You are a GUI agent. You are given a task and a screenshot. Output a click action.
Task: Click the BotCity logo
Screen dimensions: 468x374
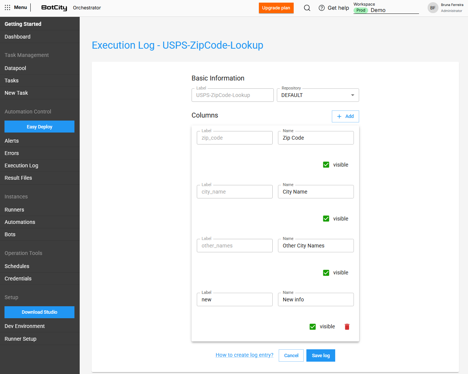coord(54,8)
